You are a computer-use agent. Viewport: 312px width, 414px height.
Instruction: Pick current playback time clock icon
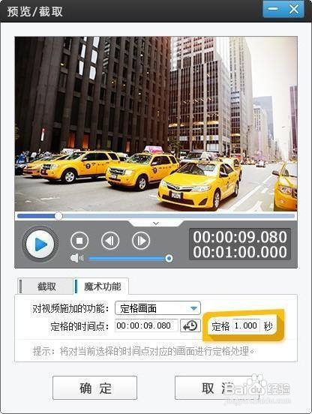tap(190, 325)
